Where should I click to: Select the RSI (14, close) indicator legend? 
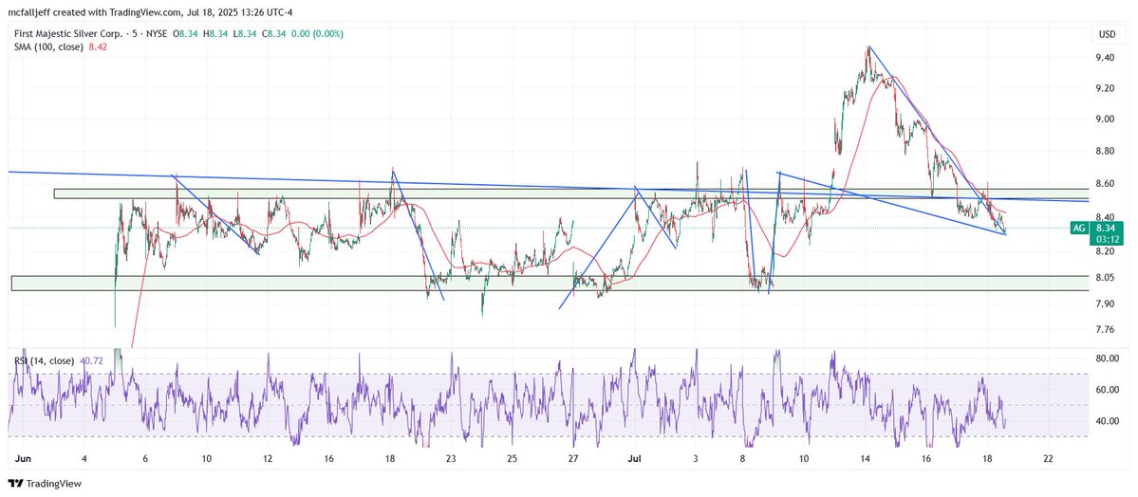45,360
